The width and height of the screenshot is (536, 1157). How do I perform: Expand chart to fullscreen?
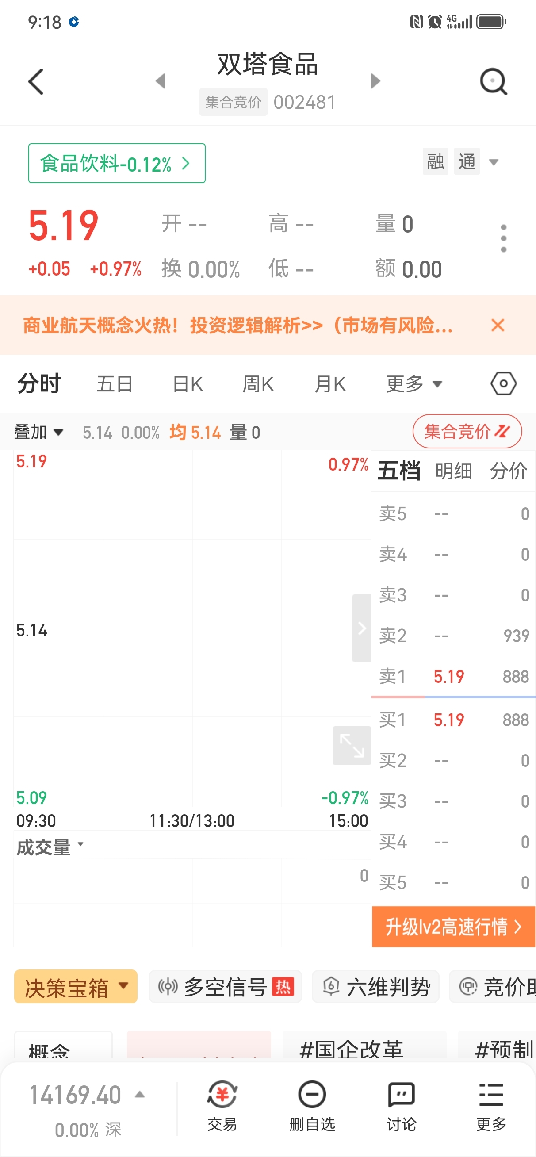(351, 746)
